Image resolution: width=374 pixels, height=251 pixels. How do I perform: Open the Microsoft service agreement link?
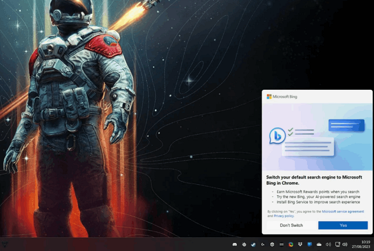point(343,211)
